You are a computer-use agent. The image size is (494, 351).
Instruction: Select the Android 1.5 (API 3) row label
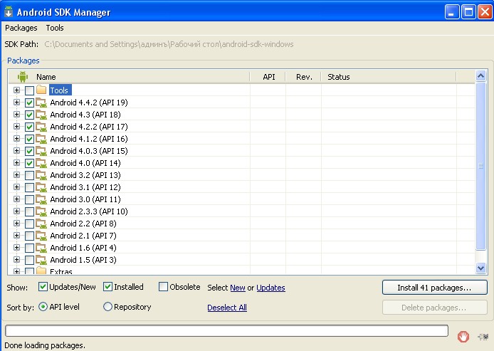tap(83, 260)
